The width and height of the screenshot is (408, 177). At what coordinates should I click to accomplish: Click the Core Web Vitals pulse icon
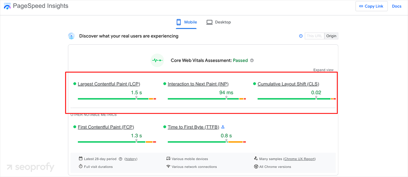tap(157, 60)
